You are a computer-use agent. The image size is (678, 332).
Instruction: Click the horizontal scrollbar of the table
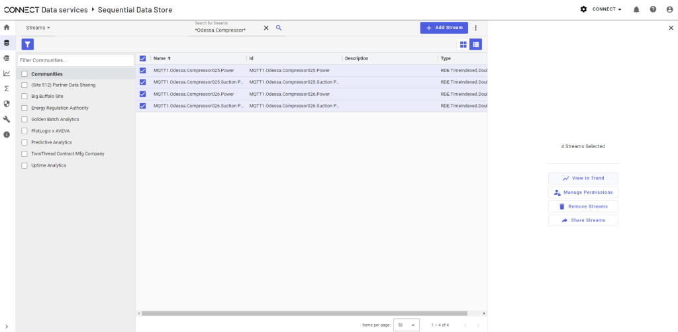305,313
